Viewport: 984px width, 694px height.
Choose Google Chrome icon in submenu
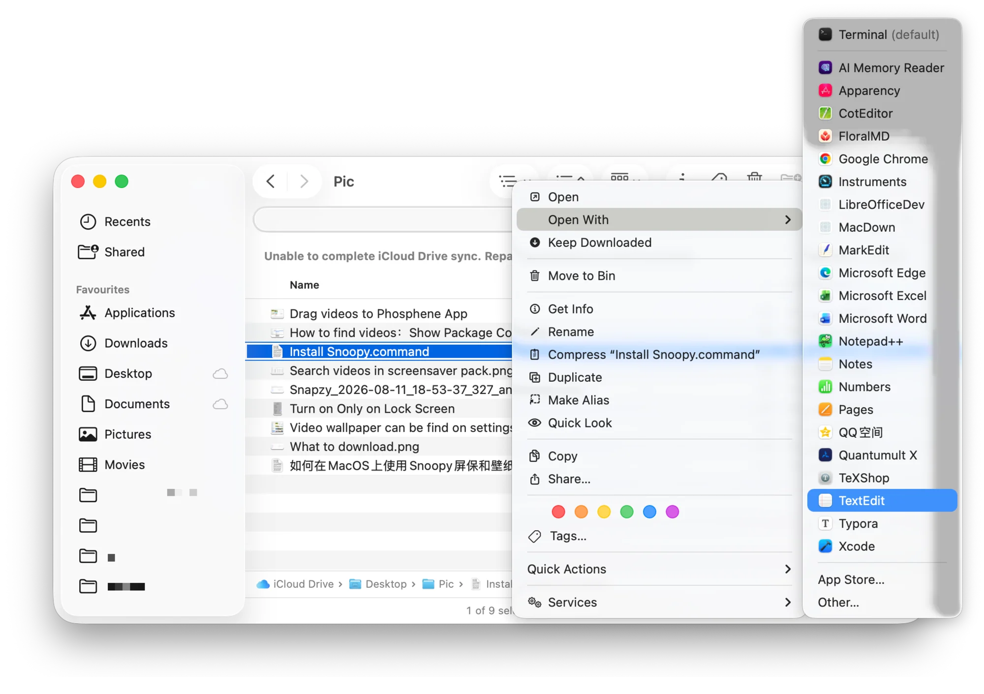[825, 159]
